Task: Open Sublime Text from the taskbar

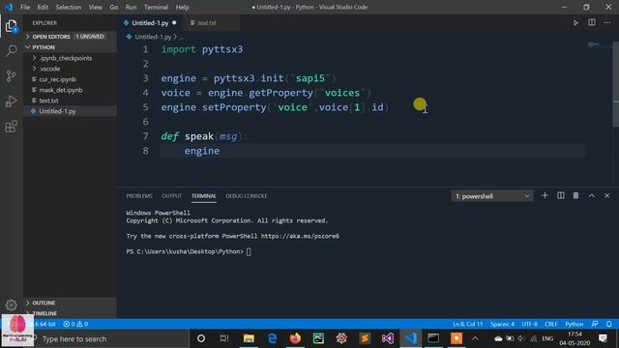Action: point(365,338)
